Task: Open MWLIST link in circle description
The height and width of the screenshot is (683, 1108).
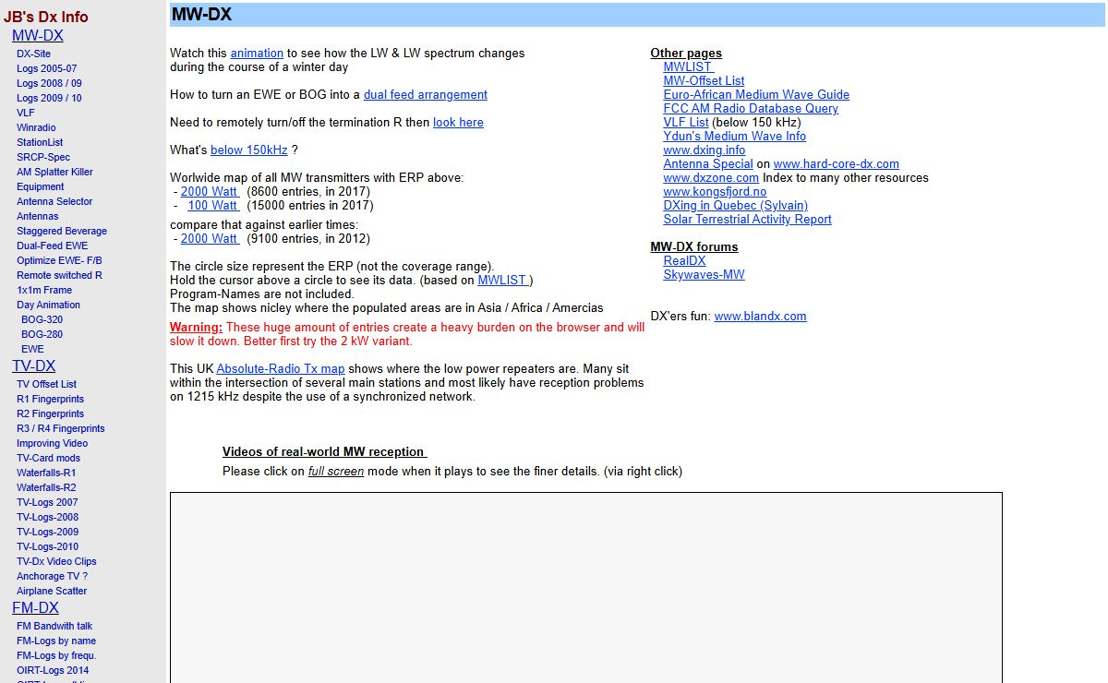Action: point(503,281)
